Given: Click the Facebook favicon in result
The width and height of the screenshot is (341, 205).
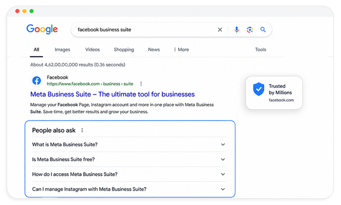Looking at the screenshot, I should [x=36, y=81].
